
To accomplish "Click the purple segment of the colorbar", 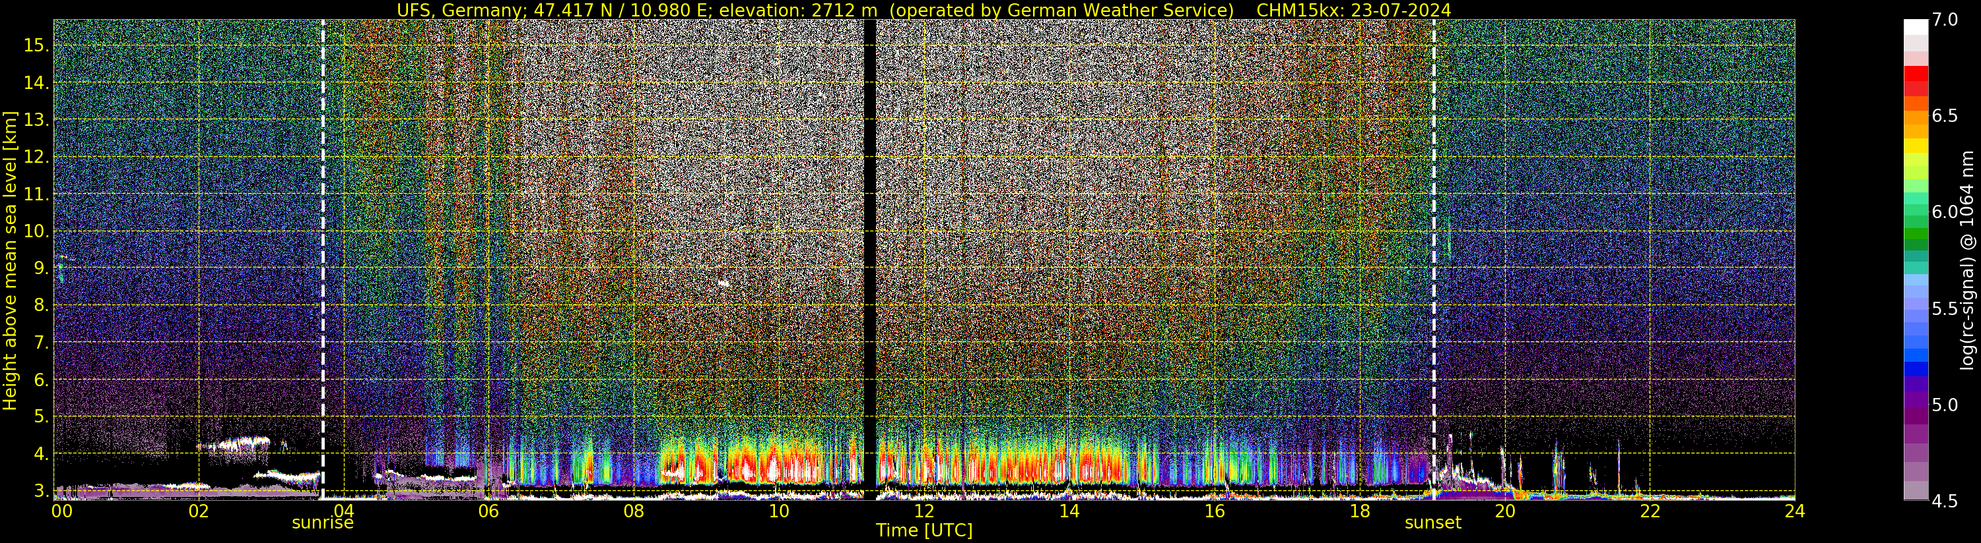I will coord(1916,399).
